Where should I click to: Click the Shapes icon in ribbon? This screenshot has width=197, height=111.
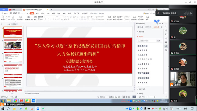115,17
